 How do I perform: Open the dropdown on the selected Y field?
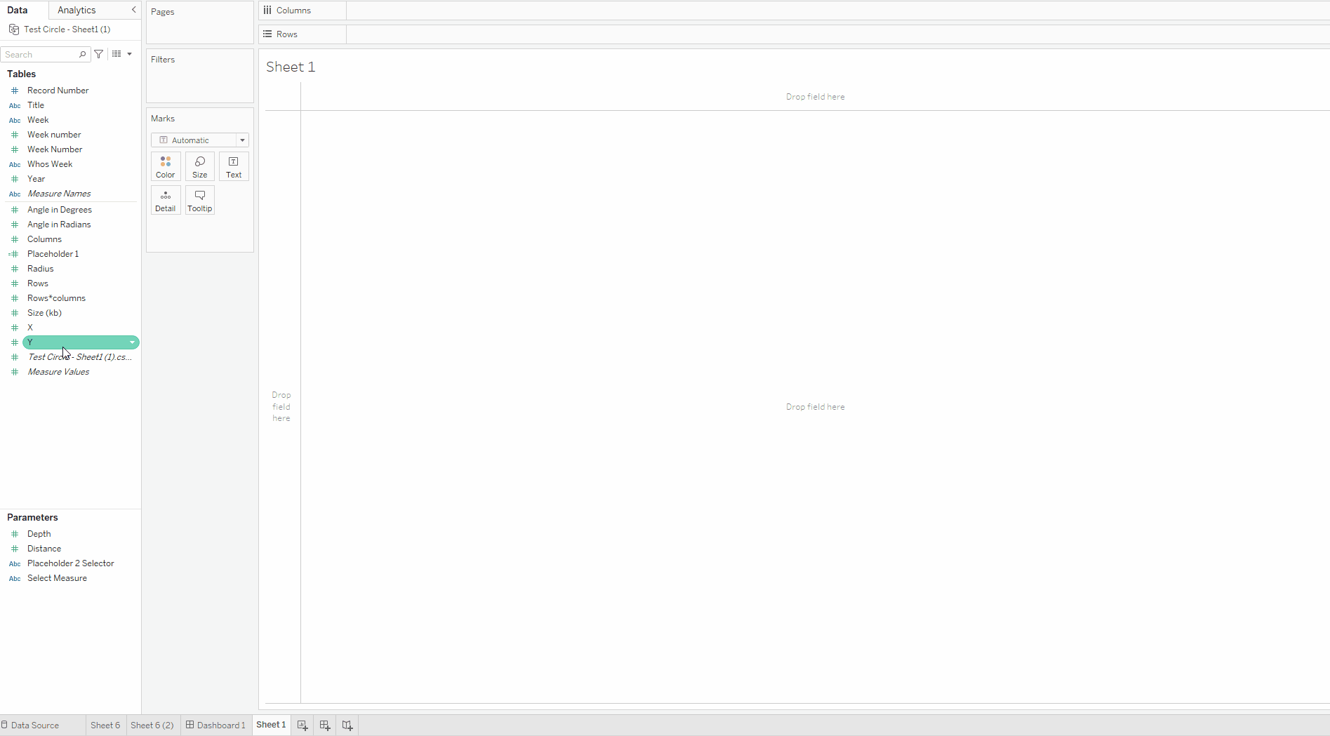click(133, 342)
